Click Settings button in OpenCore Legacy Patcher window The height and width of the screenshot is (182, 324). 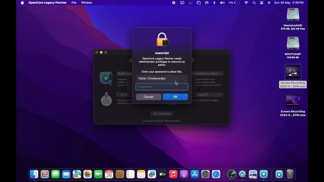pyautogui.click(x=162, y=114)
